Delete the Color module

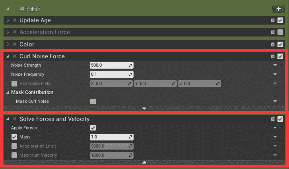(273, 44)
